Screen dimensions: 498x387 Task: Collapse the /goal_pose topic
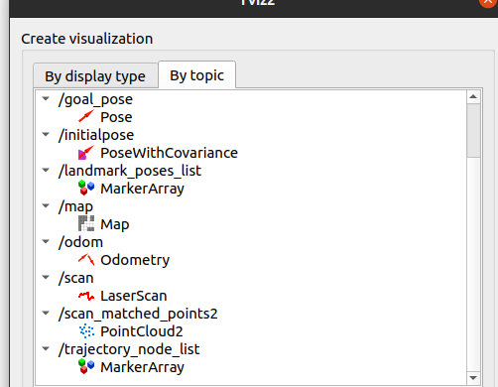tap(46, 98)
